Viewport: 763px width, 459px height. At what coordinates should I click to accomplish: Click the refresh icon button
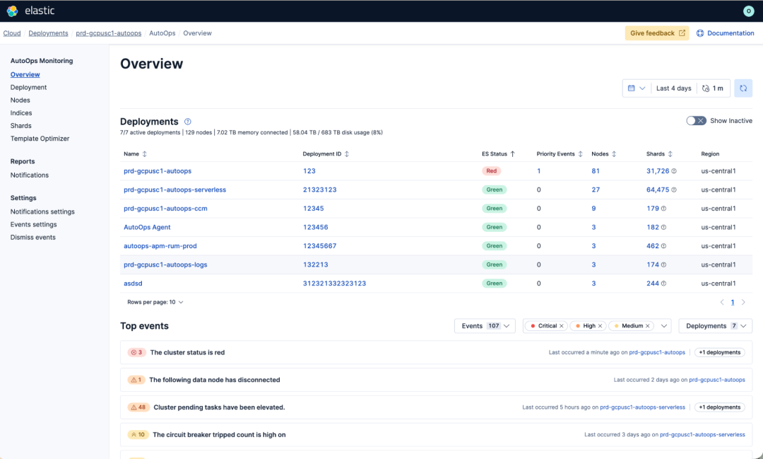coord(743,88)
